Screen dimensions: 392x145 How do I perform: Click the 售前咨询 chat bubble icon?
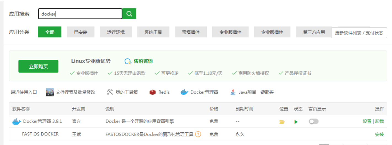coord(128,61)
